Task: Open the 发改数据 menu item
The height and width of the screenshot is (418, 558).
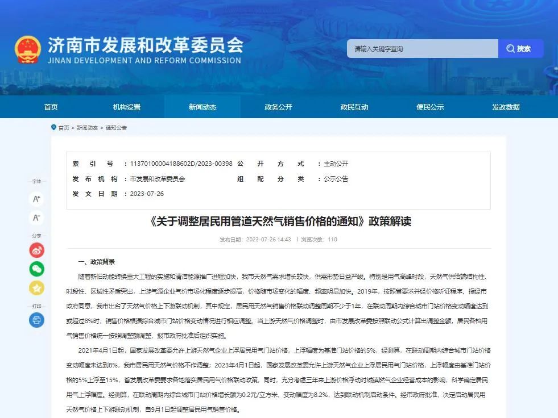Action: tap(506, 107)
